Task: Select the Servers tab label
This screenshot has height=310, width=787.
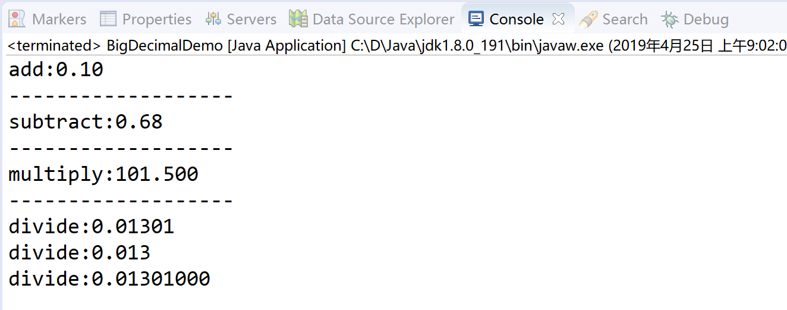Action: 251,19
